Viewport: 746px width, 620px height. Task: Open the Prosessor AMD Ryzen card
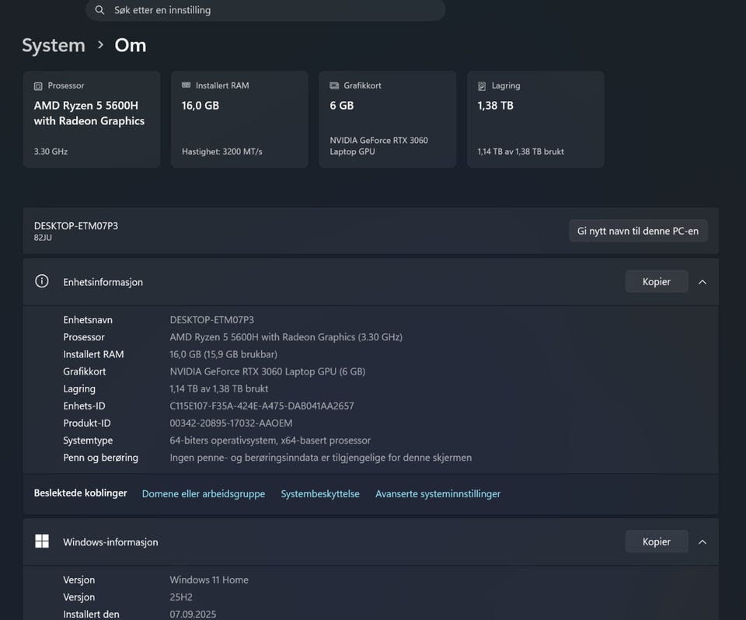[92, 120]
